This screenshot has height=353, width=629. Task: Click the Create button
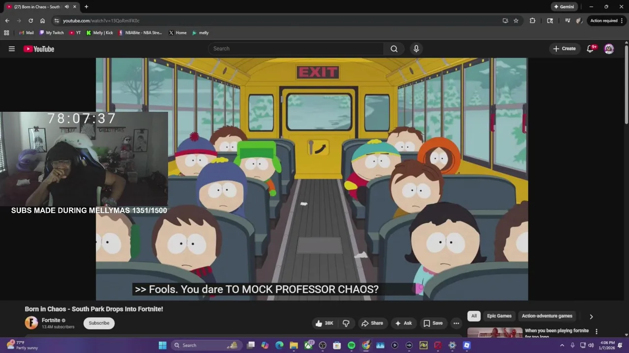[564, 49]
